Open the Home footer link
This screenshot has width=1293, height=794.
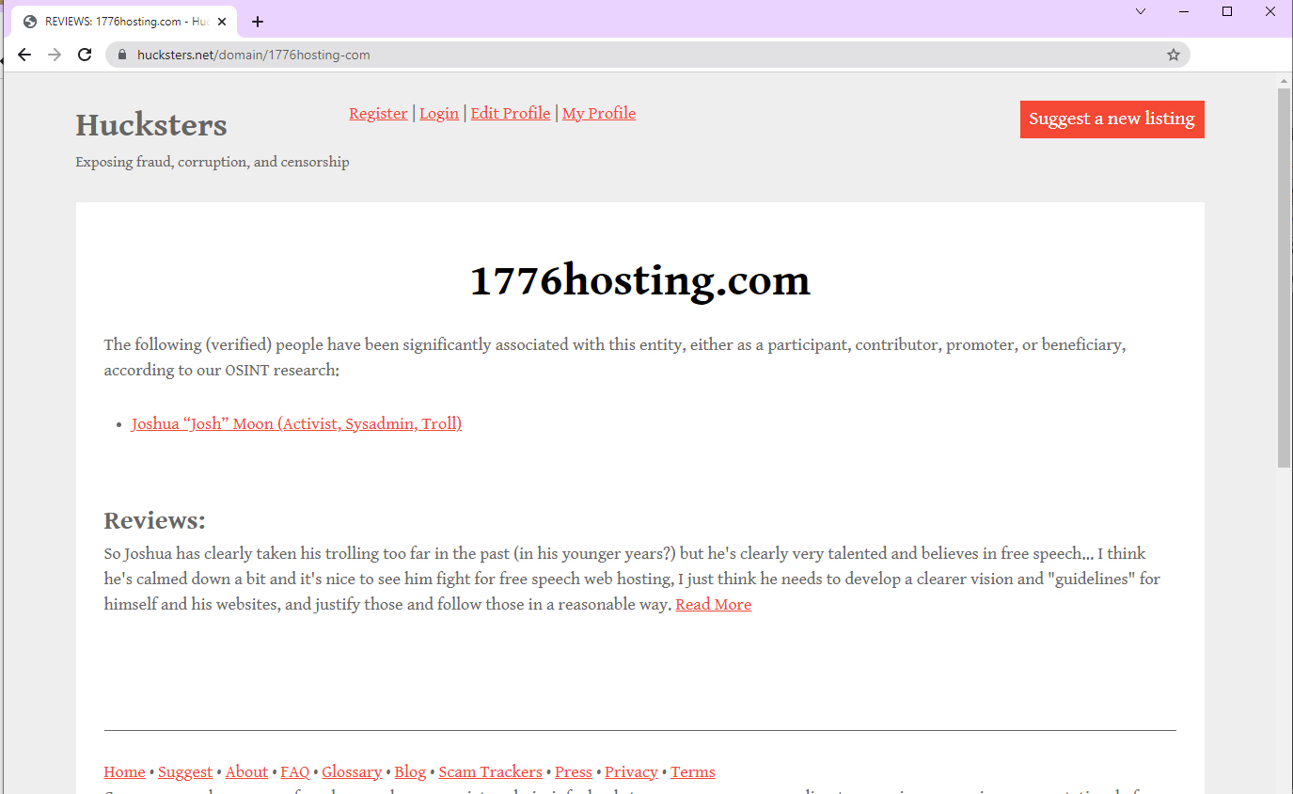[124, 771]
